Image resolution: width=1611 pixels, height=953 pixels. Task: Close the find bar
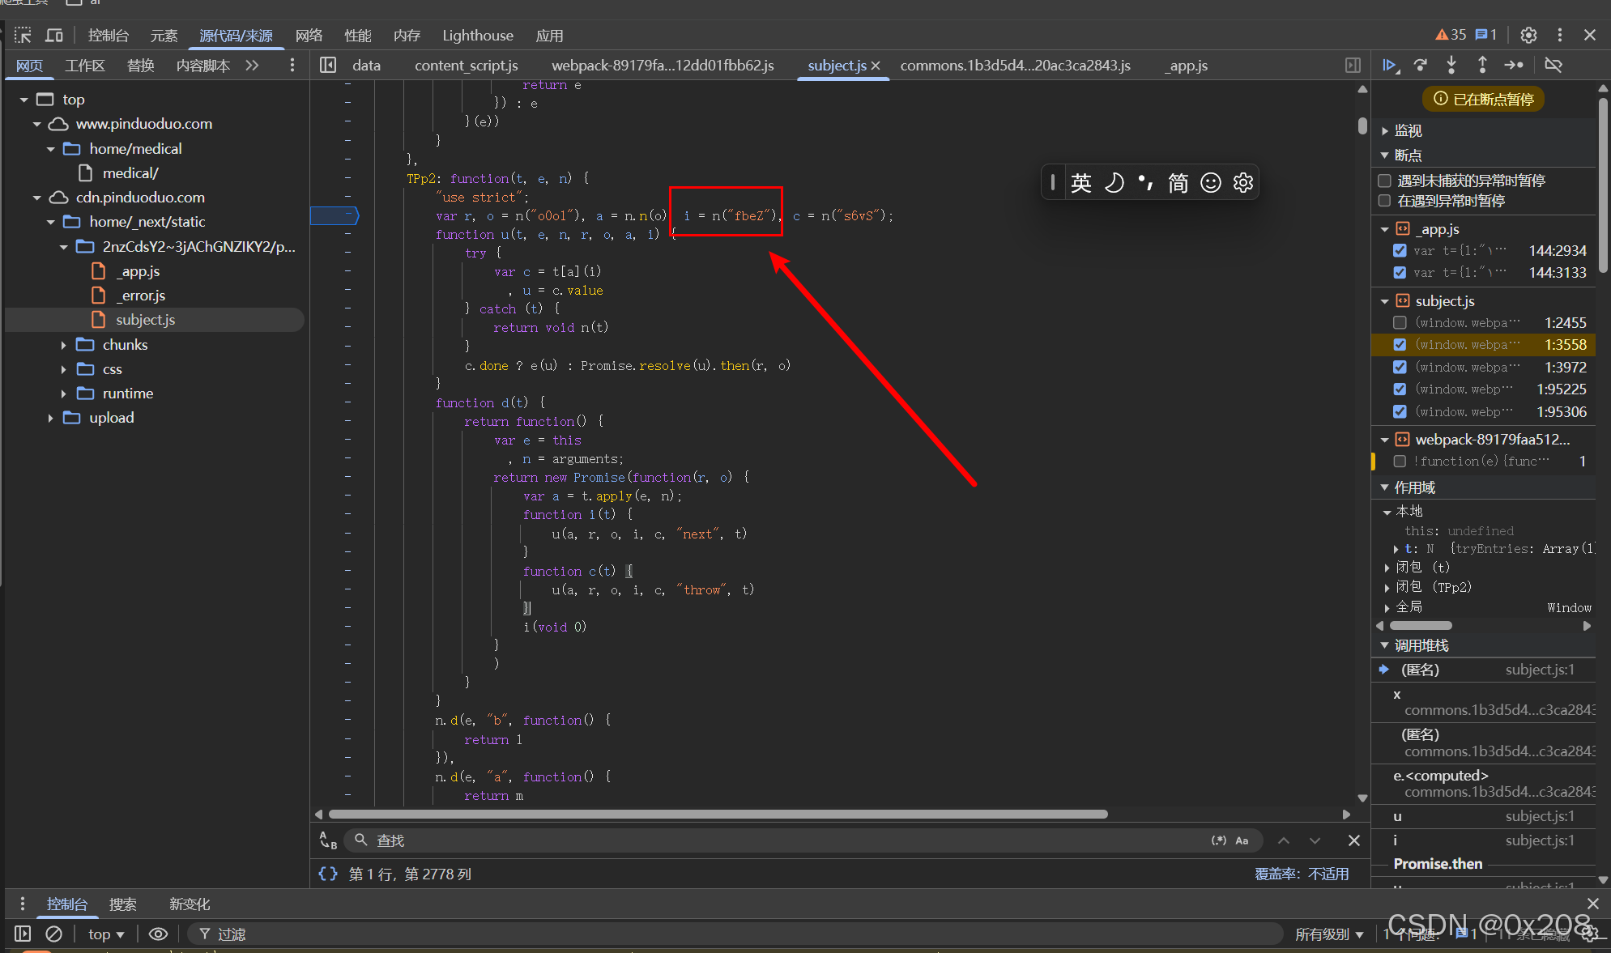(x=1353, y=840)
